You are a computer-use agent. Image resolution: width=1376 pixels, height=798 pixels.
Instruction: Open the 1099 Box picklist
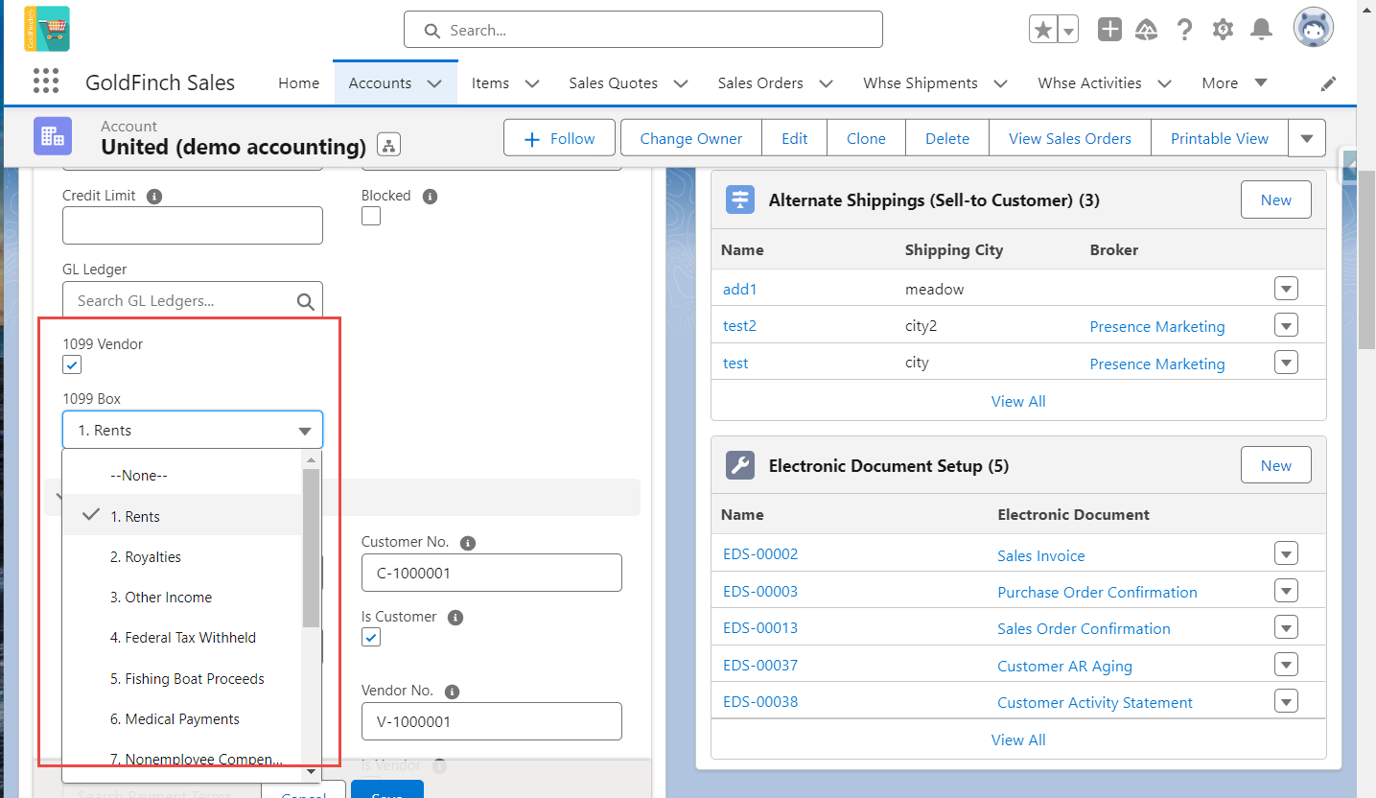pos(193,430)
